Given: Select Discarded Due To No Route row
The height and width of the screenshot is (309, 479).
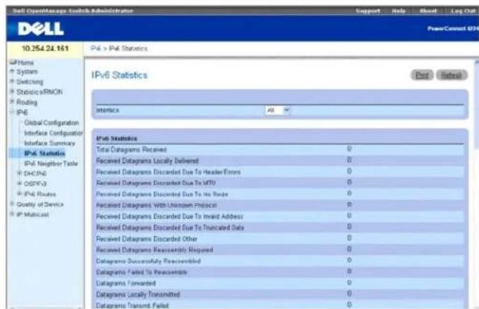Looking at the screenshot, I should (x=280, y=194).
